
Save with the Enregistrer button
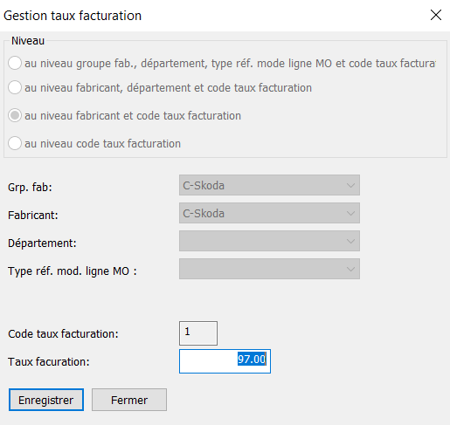[x=46, y=400]
